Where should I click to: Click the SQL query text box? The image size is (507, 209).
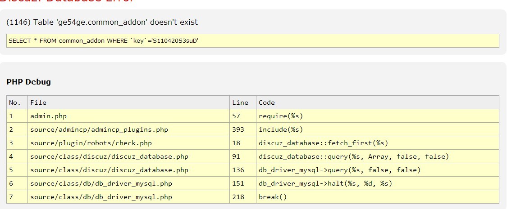[252, 40]
